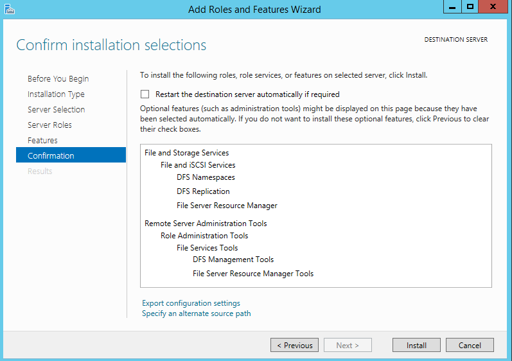This screenshot has height=361, width=512.
Task: Open Specify an alternate source path link
Action: coord(196,313)
